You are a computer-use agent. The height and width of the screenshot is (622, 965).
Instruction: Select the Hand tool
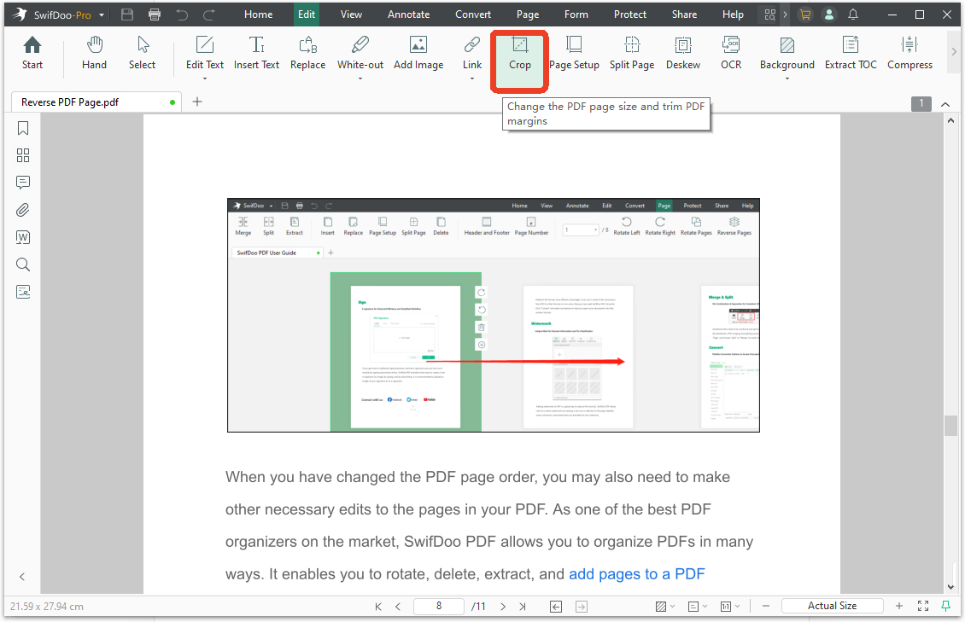click(94, 53)
